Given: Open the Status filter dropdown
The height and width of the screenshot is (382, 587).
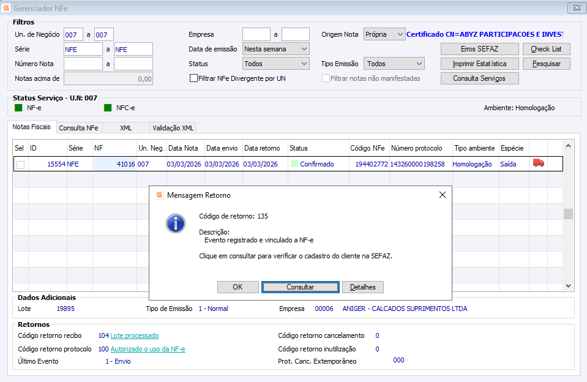Looking at the screenshot, I should (276, 64).
